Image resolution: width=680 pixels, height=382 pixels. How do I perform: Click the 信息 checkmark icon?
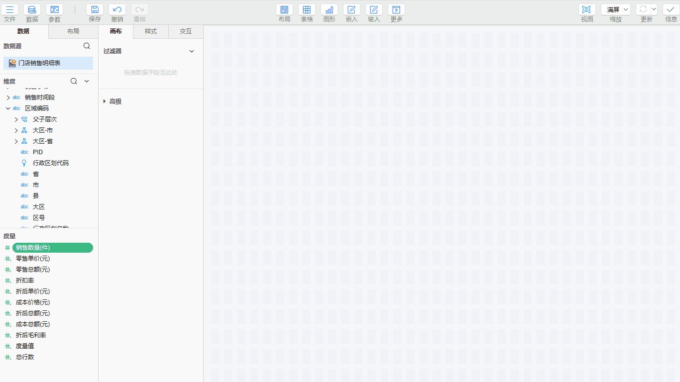tap(671, 9)
